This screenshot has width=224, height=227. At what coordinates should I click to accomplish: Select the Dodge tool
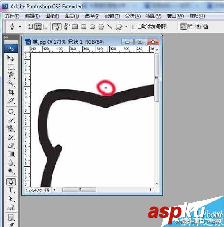(x=11, y=171)
